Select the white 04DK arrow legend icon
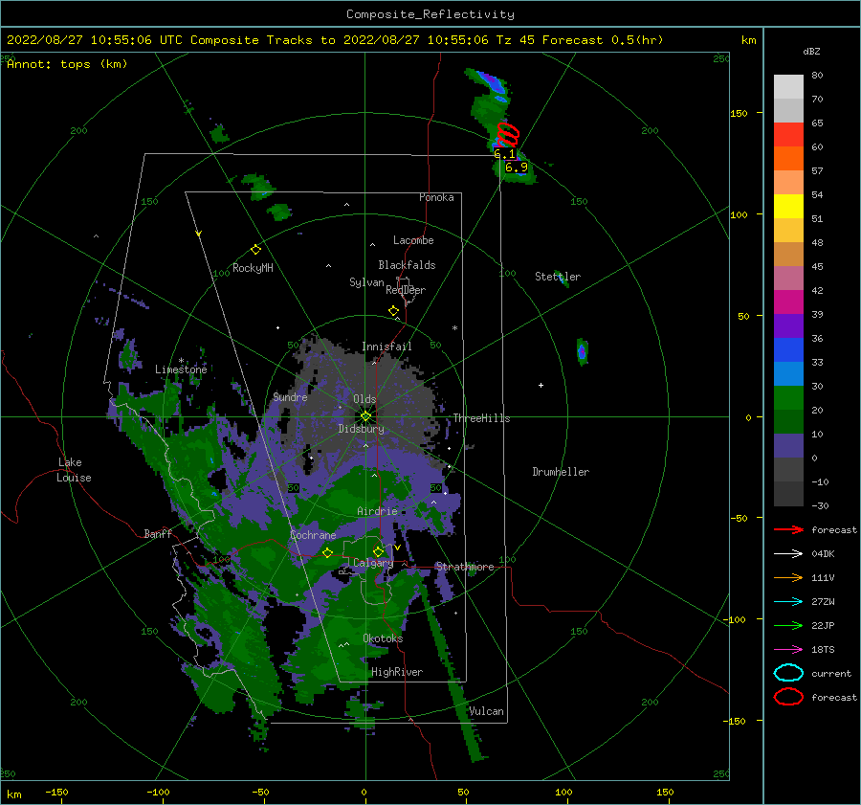Image resolution: width=861 pixels, height=805 pixels. 788,553
